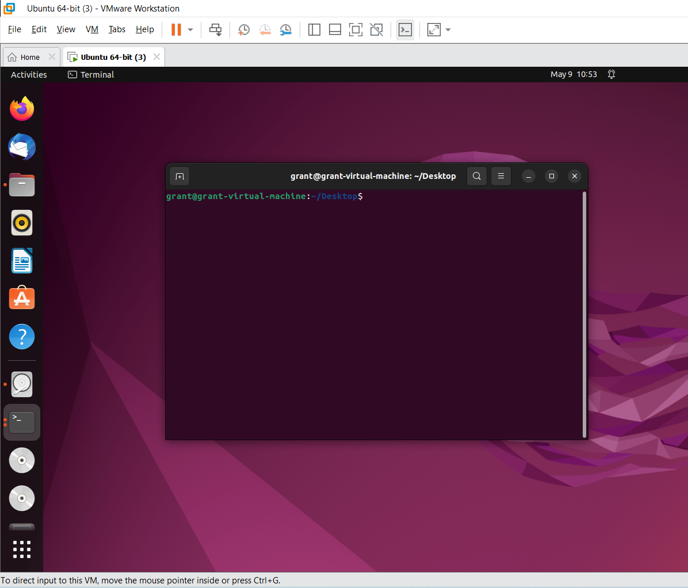Click Activities in the Ubuntu top bar
Screen dimensions: 688x588
click(28, 74)
